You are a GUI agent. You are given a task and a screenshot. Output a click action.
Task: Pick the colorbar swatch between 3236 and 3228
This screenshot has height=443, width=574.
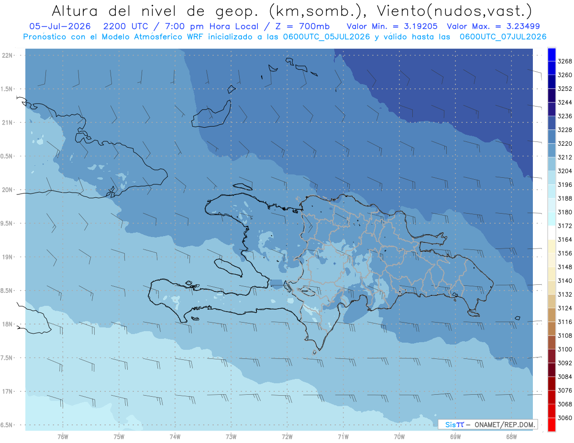(x=552, y=123)
